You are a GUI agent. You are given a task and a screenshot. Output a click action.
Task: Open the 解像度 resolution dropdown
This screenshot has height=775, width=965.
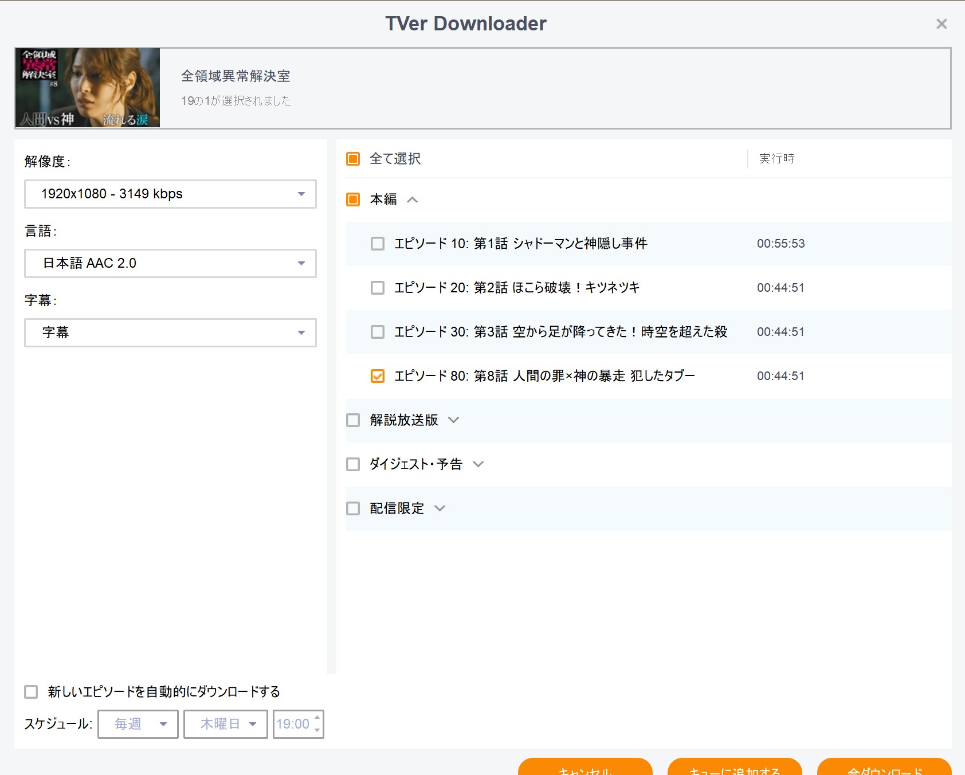tap(170, 194)
